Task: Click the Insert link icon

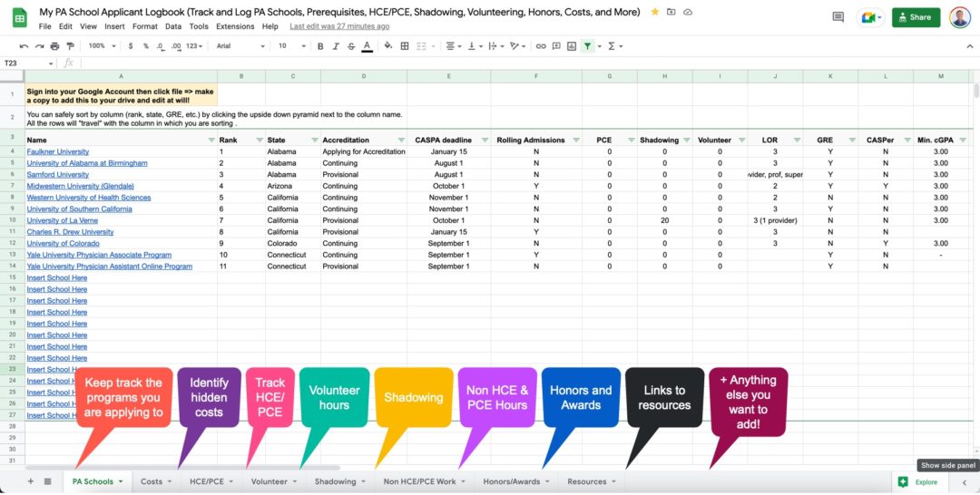Action: (542, 46)
